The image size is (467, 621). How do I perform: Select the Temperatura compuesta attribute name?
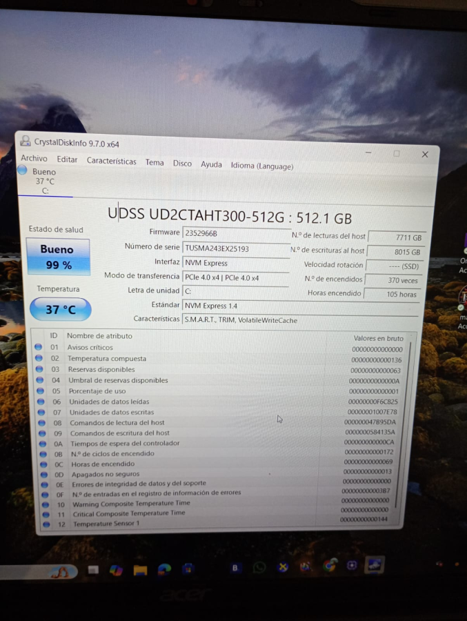pos(107,358)
